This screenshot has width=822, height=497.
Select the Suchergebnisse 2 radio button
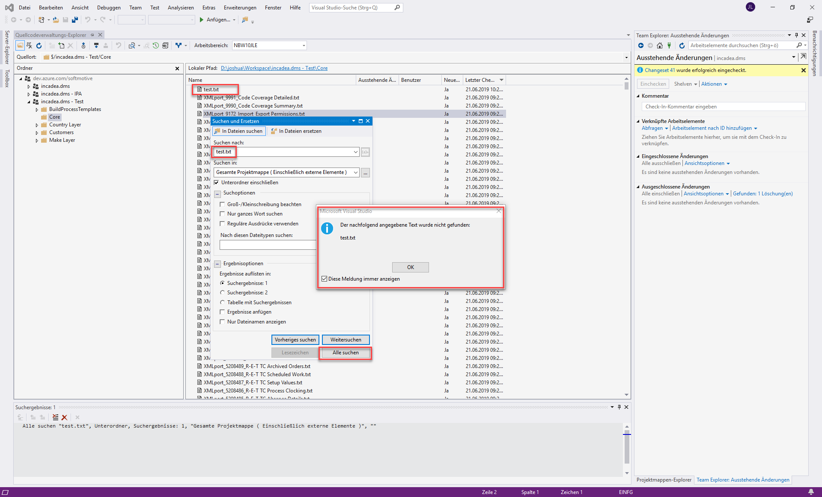click(223, 293)
